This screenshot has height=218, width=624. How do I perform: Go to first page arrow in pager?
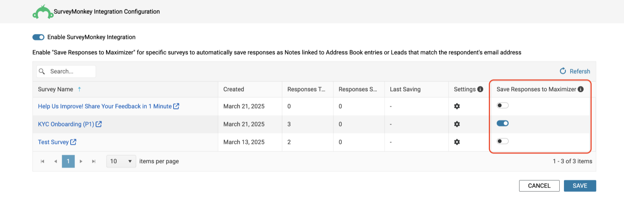[x=43, y=161]
